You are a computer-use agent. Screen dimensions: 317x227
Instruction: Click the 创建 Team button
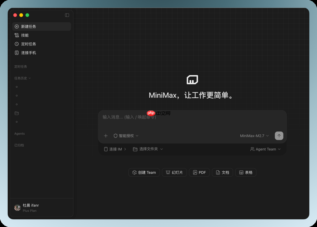click(x=144, y=172)
